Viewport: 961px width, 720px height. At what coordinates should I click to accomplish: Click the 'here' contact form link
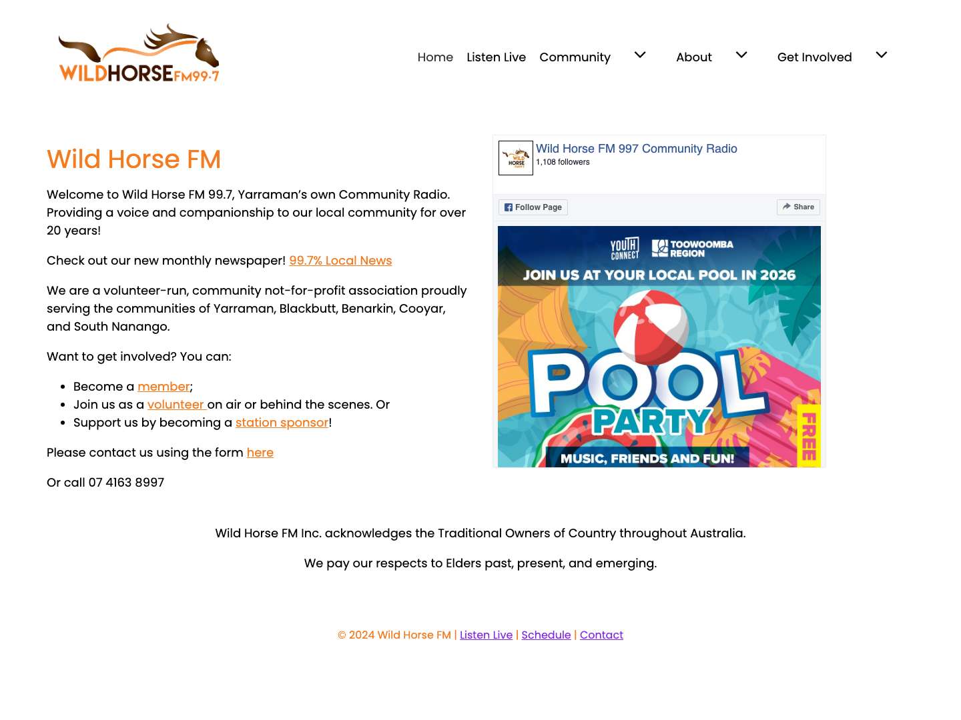(260, 453)
